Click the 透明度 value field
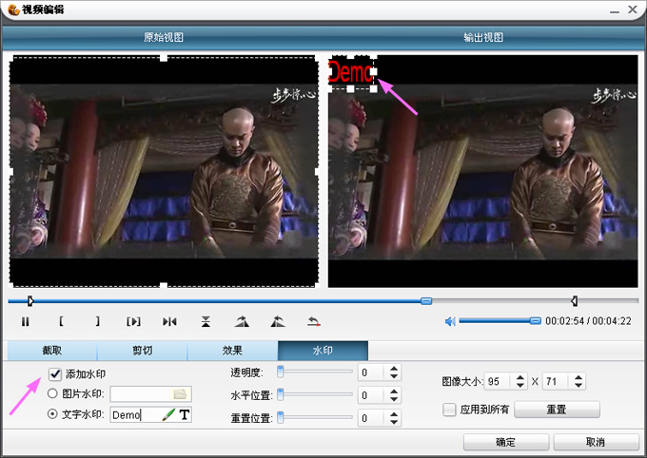Image resolution: width=647 pixels, height=458 pixels. click(373, 372)
